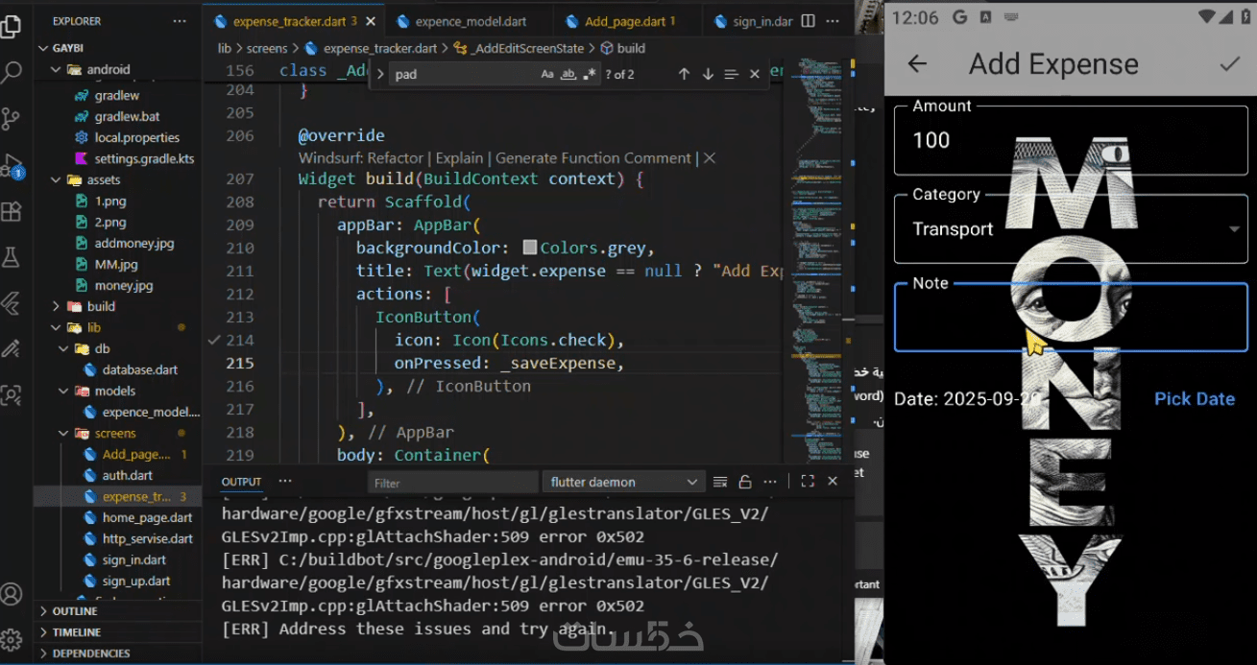Save expense with the check icon
Viewport: 1257px width, 665px height.
(x=1229, y=64)
